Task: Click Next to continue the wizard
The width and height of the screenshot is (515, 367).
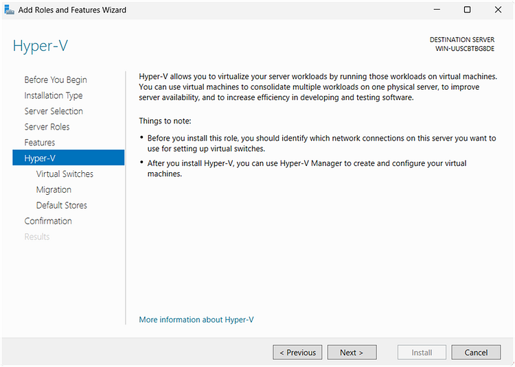Action: (x=352, y=353)
